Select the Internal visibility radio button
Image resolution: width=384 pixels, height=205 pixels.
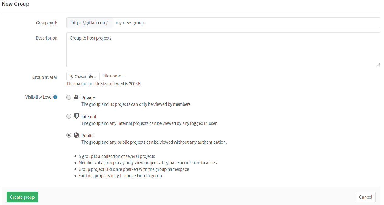(x=69, y=116)
